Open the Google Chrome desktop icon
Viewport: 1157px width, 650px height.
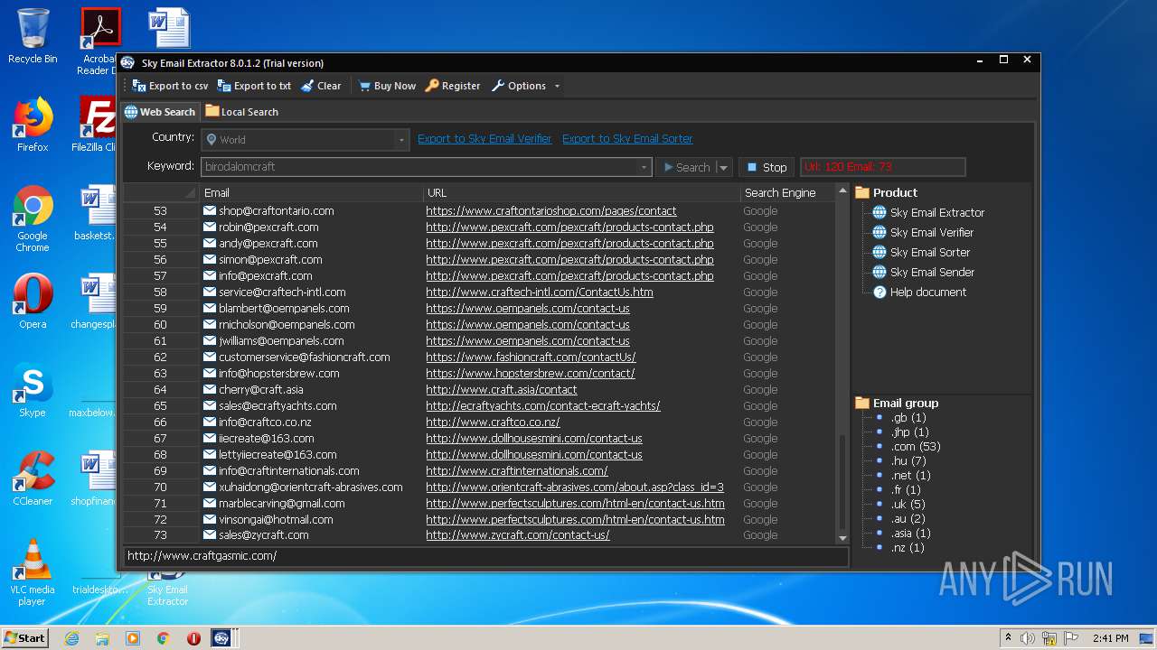[x=33, y=218]
